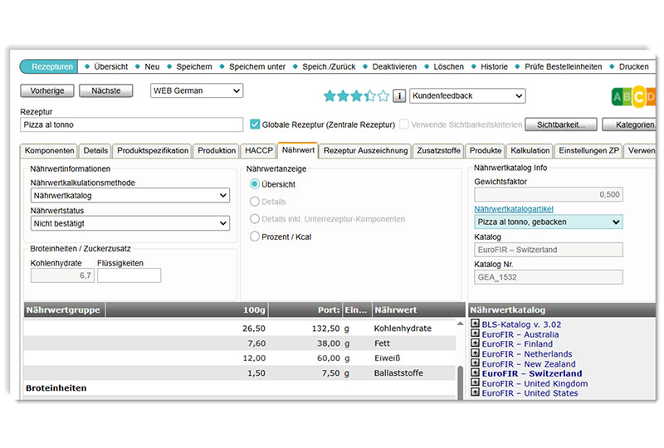Select the BLS-Katalog v. 3.02 entry
The height and width of the screenshot is (448, 664).
[521, 324]
